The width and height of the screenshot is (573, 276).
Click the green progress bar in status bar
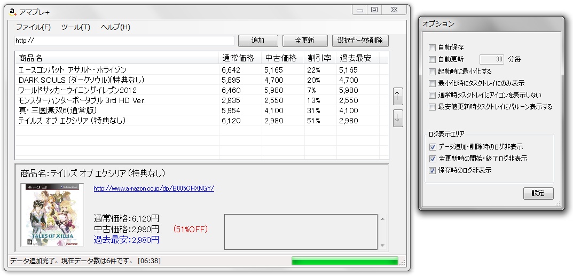344,261
